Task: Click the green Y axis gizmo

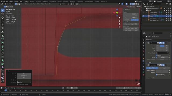Action: click(x=117, y=13)
